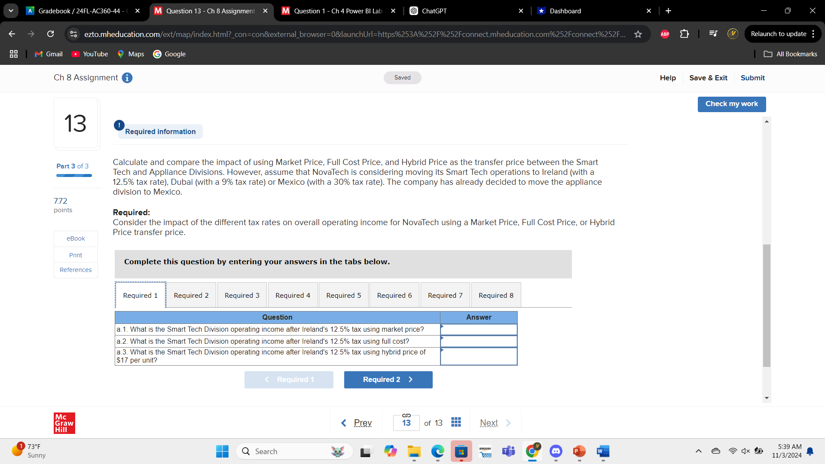Open Copilot from the taskbar
This screenshot has width=825, height=464.
[x=390, y=452]
